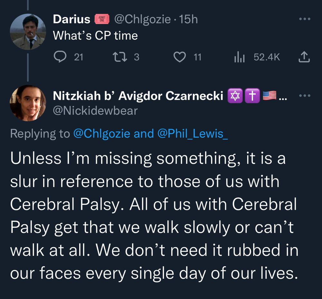
Task: Open Darius's profile picture
Action: pyautogui.click(x=28, y=32)
